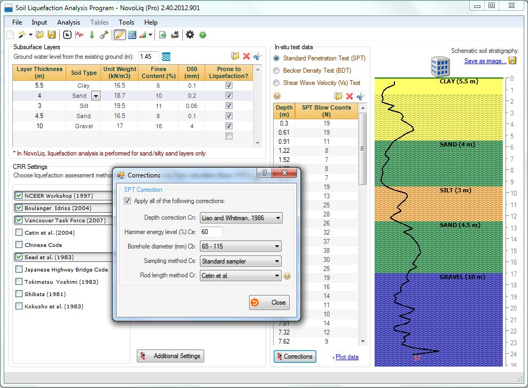Click the export document toolbar icon
The width and height of the screenshot is (528, 388).
162,35
